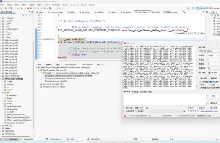Toggle the send-newline checkbox in XCOM
The width and height of the screenshot is (220, 143).
(x=136, y=111)
